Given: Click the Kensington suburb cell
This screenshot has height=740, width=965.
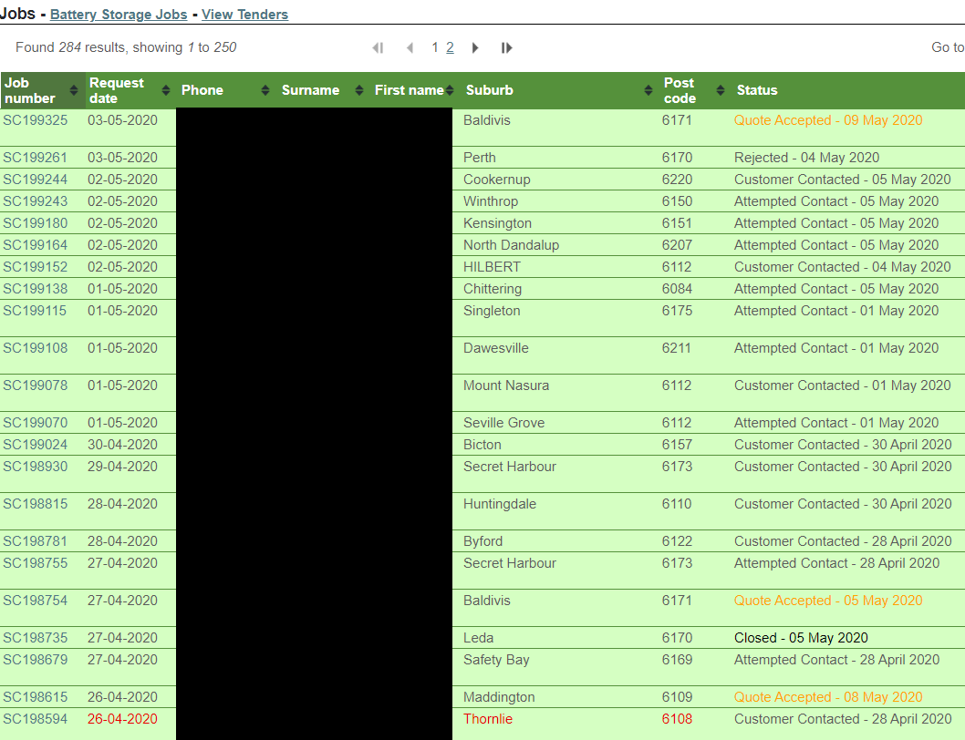Looking at the screenshot, I should pos(497,223).
